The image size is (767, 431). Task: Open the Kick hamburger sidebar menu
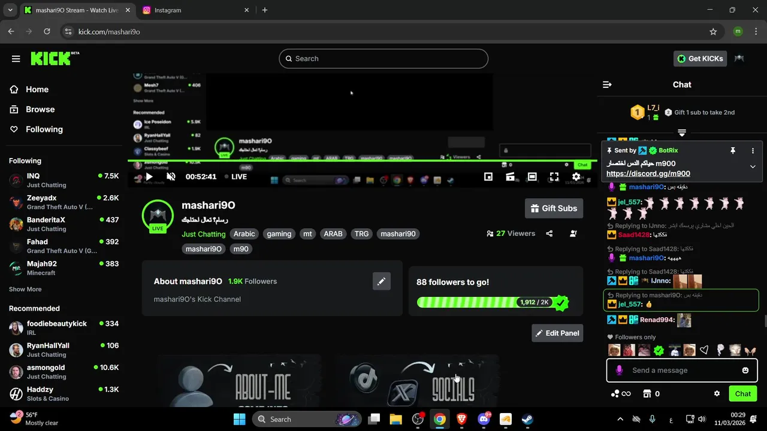16,59
